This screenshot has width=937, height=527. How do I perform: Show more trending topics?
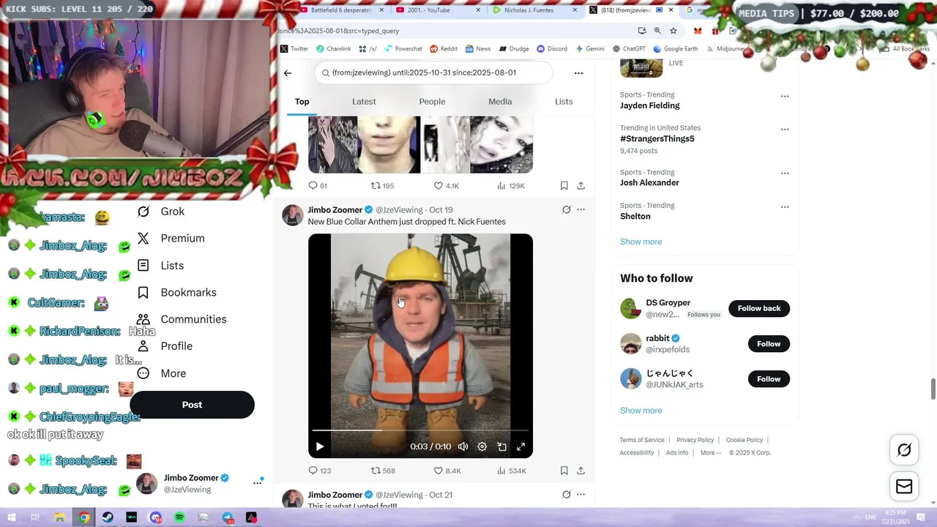click(x=641, y=242)
